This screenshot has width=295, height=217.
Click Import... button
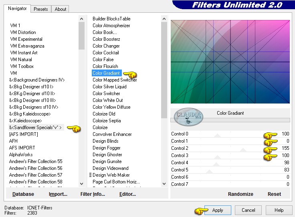58,194
